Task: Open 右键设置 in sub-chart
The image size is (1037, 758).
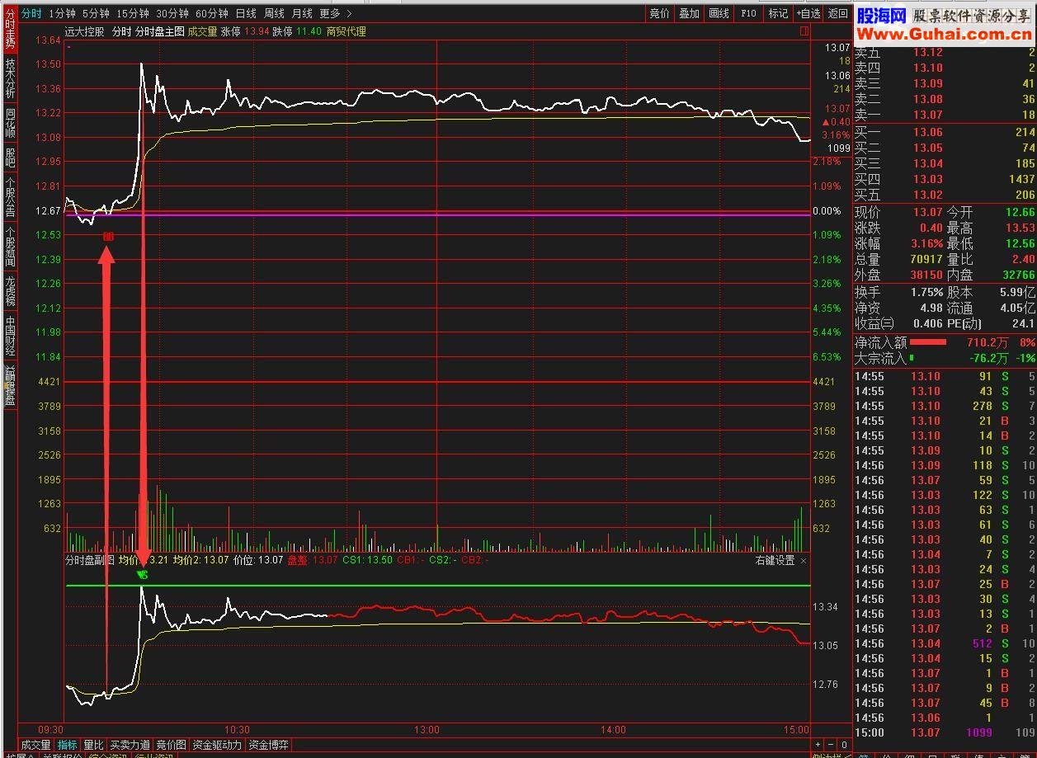Action: click(775, 560)
